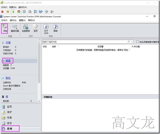The image size is (160, 134).
Task: Open the 虚拟机(V) menu
Action: point(22,7)
